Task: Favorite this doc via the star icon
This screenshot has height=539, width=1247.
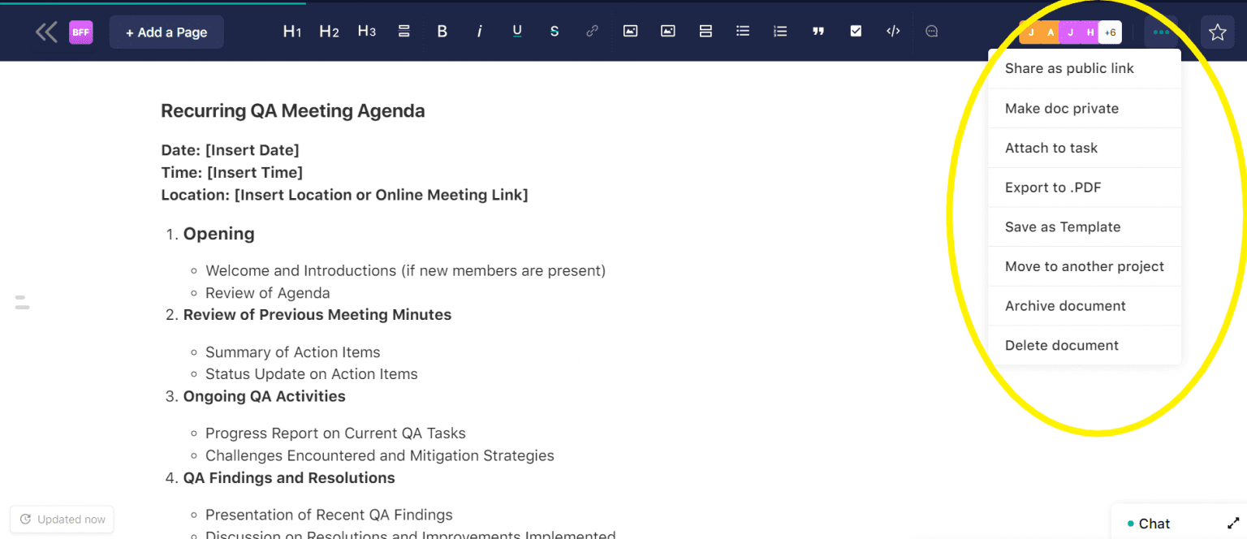Action: [1217, 32]
